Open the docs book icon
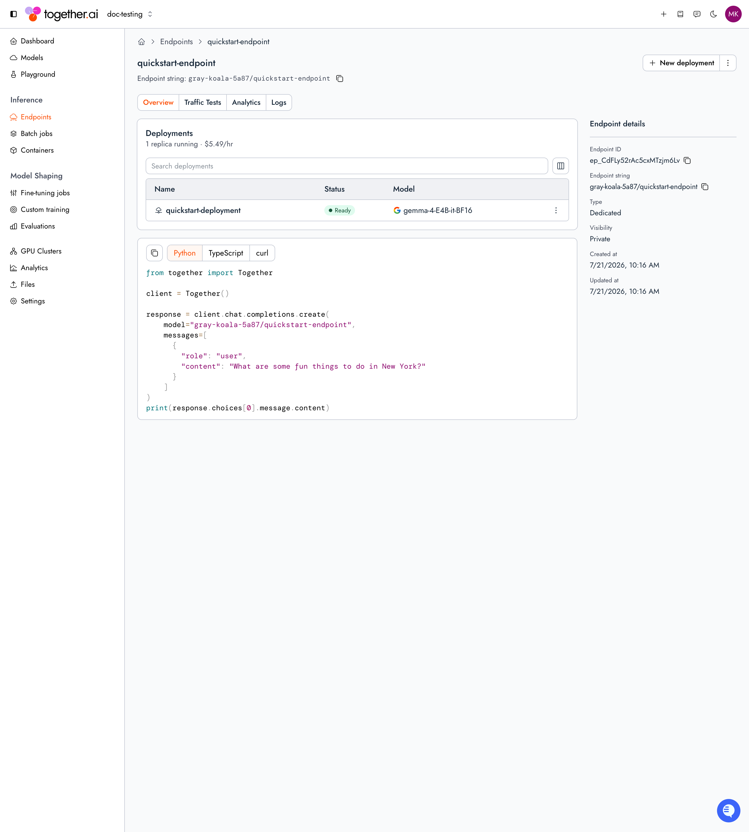 680,14
